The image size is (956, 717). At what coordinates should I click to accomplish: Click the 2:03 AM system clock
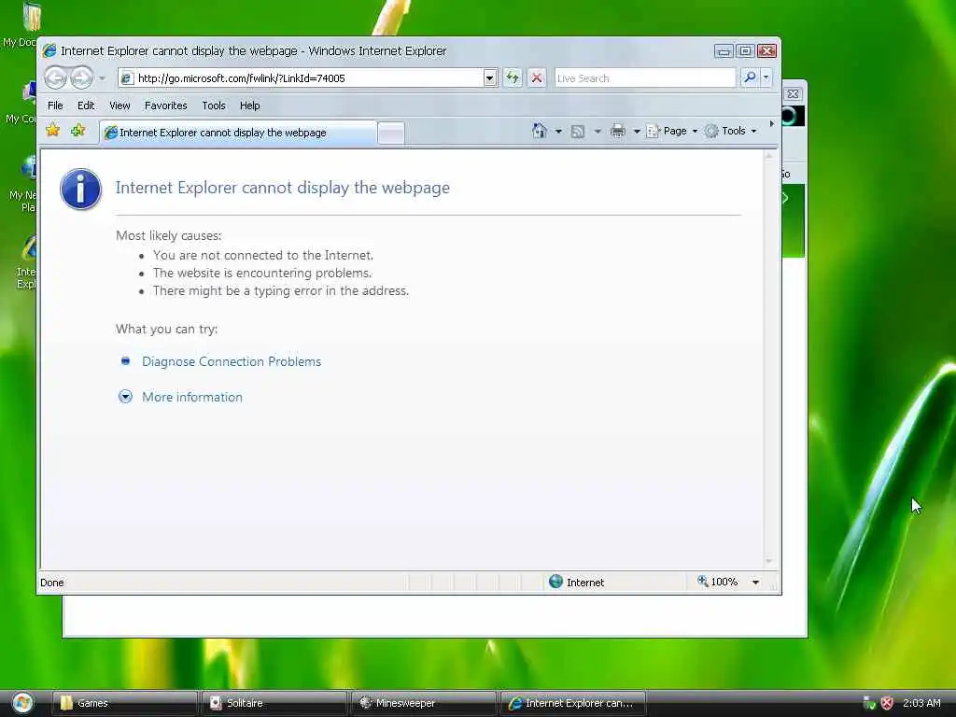pos(921,703)
